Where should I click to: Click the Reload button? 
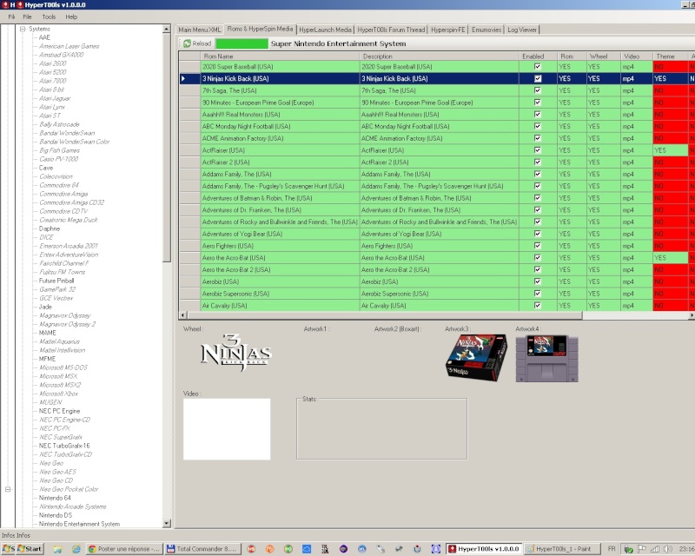click(x=197, y=43)
